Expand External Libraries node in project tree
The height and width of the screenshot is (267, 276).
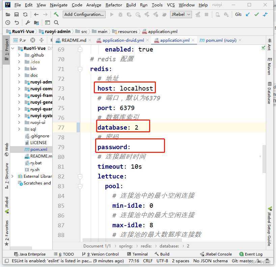pos(13,176)
